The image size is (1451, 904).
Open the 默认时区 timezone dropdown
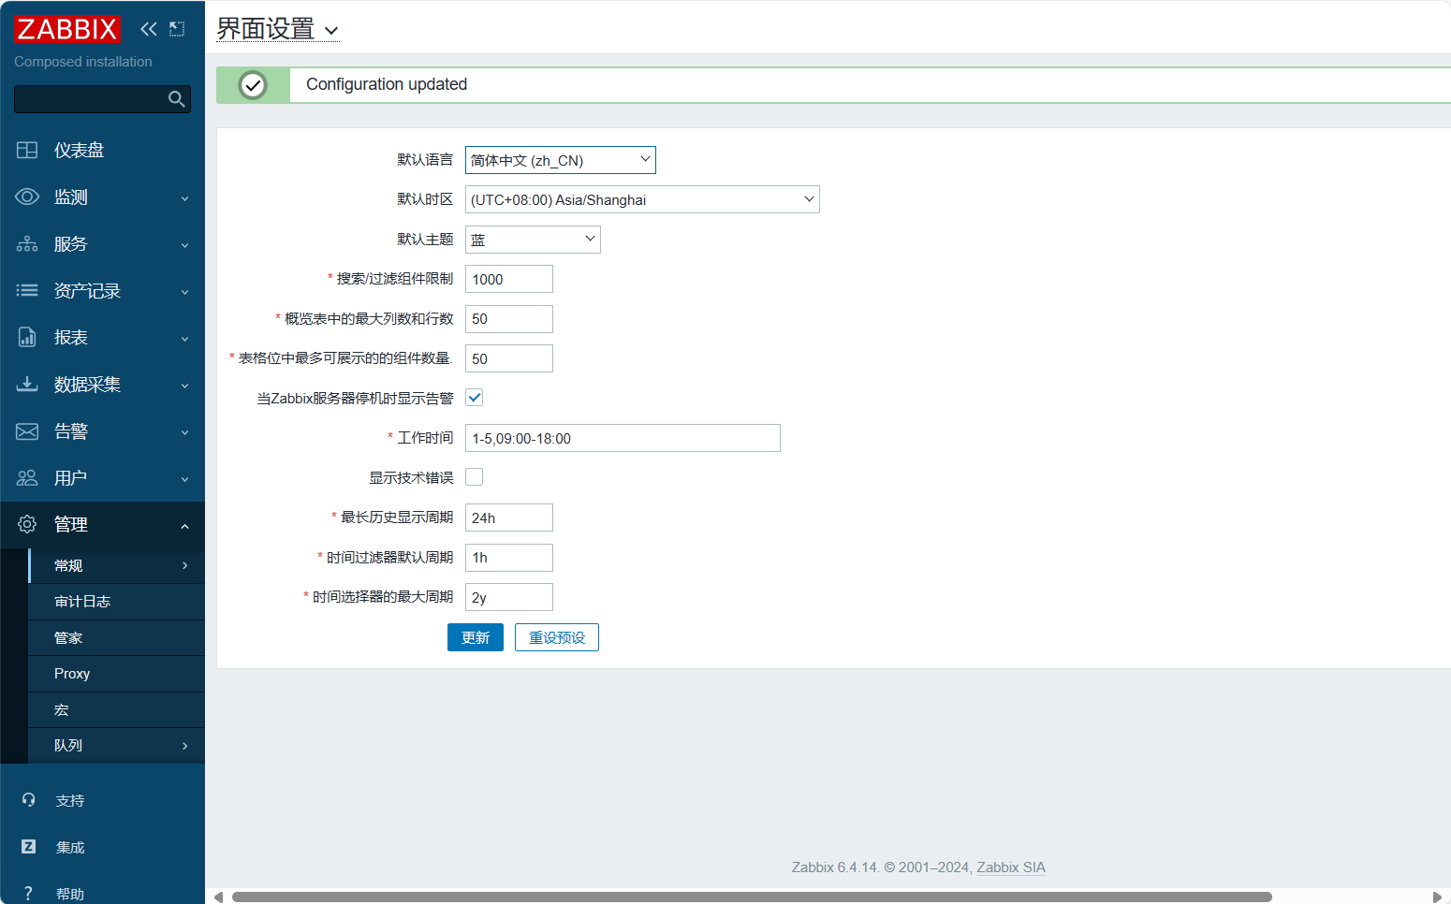pyautogui.click(x=641, y=199)
